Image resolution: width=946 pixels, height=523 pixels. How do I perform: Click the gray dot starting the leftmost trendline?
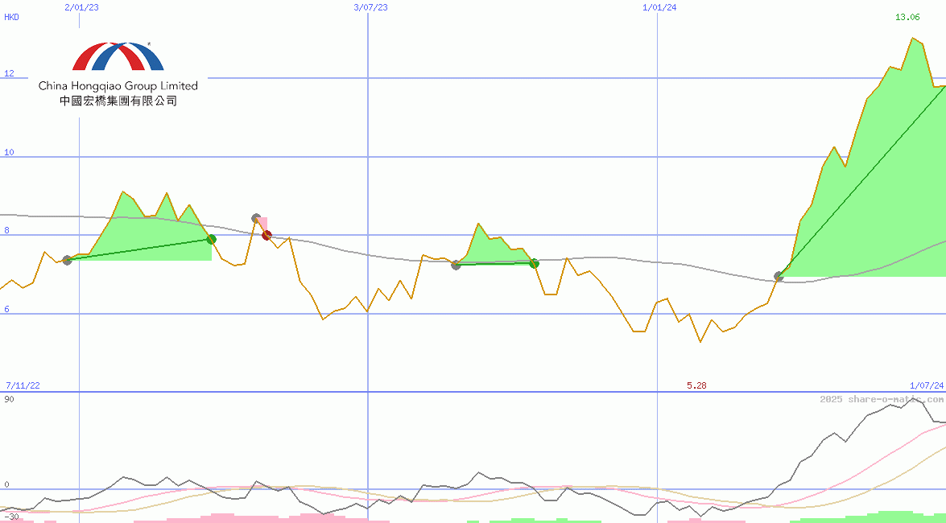[68, 259]
